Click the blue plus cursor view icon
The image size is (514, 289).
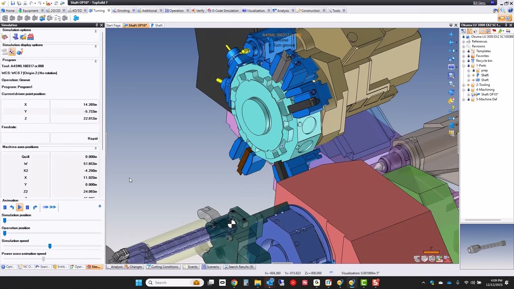451,34
